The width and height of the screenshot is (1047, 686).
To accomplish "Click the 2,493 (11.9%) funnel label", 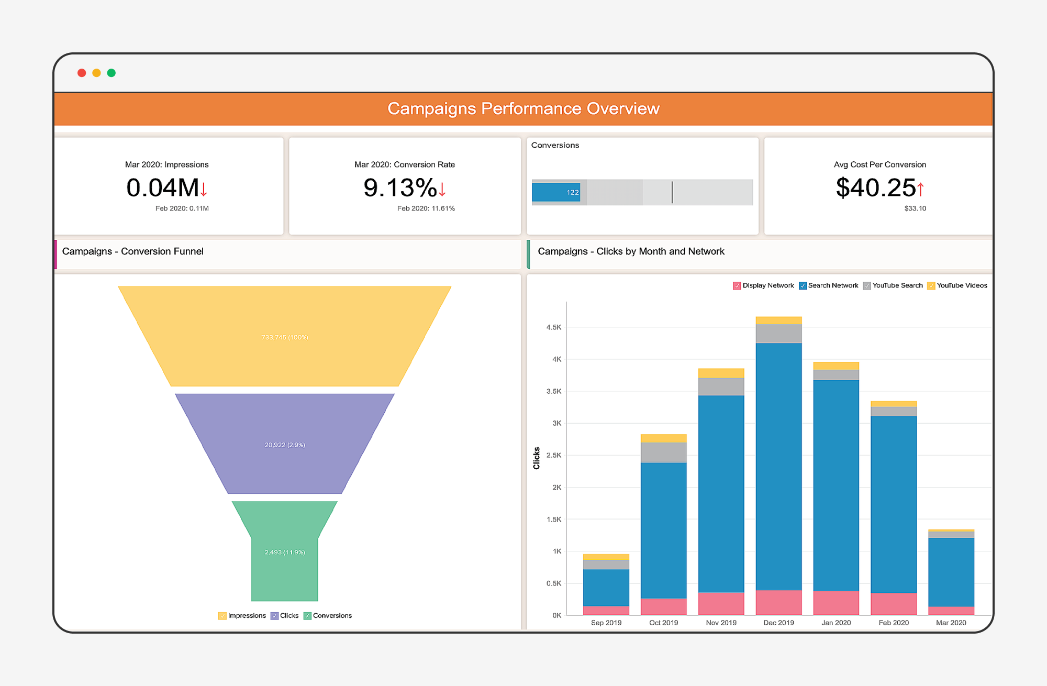I will click(285, 552).
